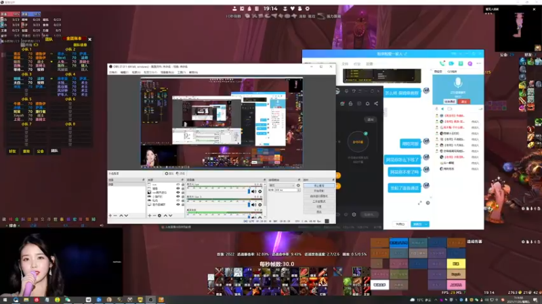Viewport: 542px width, 304px height.
Task: Open OBS 文件(F) menu
Action: click(x=113, y=72)
